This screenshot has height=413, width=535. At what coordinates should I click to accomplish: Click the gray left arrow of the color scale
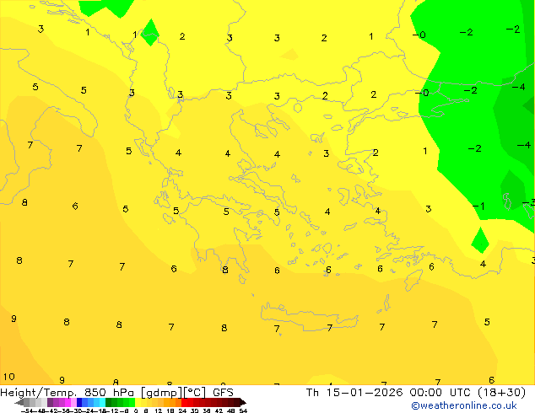coord(19,403)
